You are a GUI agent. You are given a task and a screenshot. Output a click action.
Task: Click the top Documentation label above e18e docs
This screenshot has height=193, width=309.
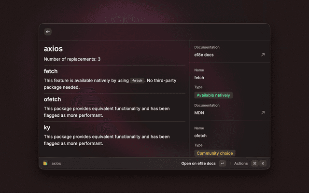pos(207,47)
